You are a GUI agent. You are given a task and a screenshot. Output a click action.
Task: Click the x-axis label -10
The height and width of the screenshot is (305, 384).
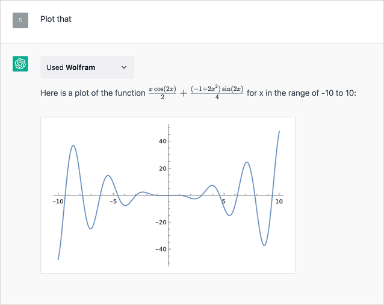58,202
